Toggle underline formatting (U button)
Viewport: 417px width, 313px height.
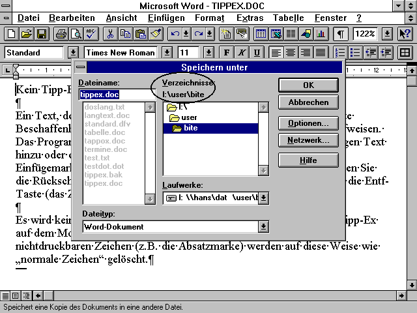[x=257, y=52]
